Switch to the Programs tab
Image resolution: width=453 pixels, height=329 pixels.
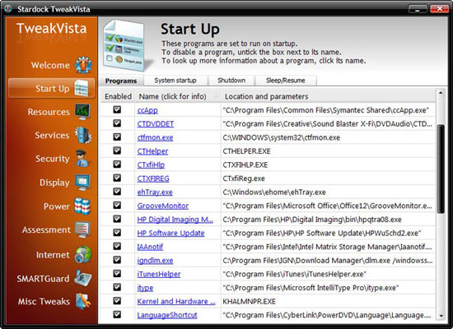pos(121,81)
